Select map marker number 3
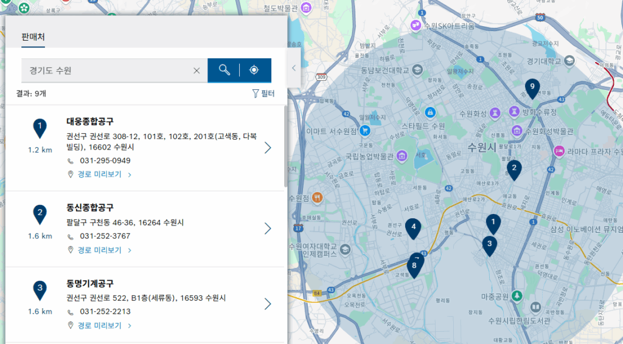Screen dimensions: 623x344 point(490,246)
